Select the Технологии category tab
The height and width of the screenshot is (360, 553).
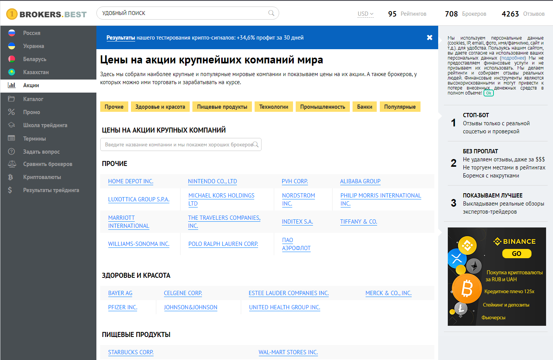click(x=273, y=107)
